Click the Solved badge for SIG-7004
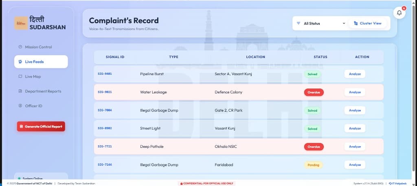The image size is (417, 186). [x=312, y=110]
